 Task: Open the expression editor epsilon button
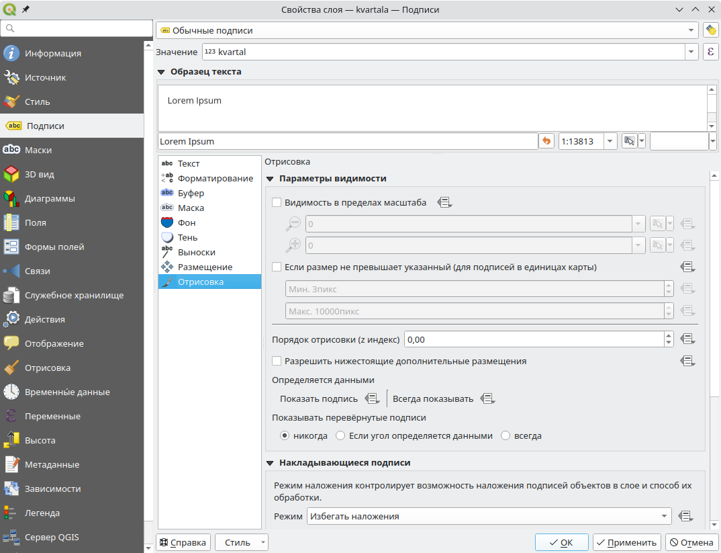pos(710,52)
